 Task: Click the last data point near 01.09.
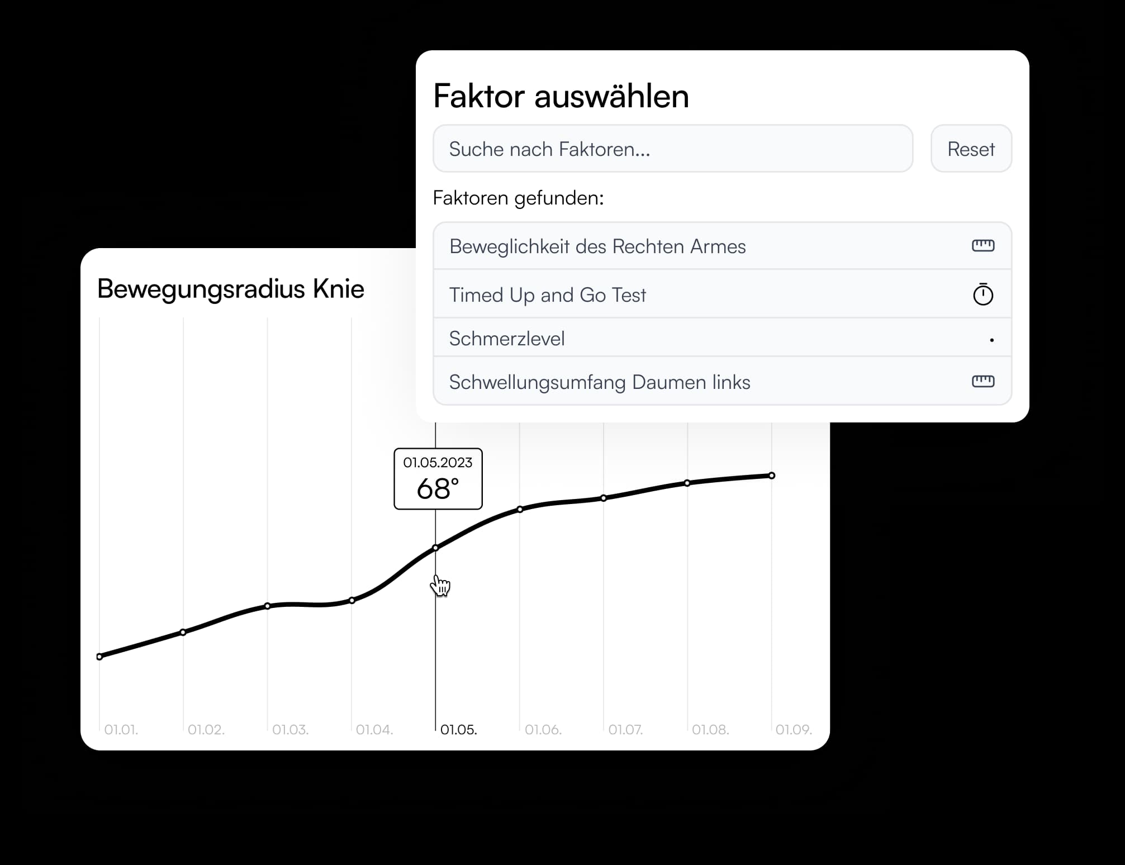coord(771,476)
